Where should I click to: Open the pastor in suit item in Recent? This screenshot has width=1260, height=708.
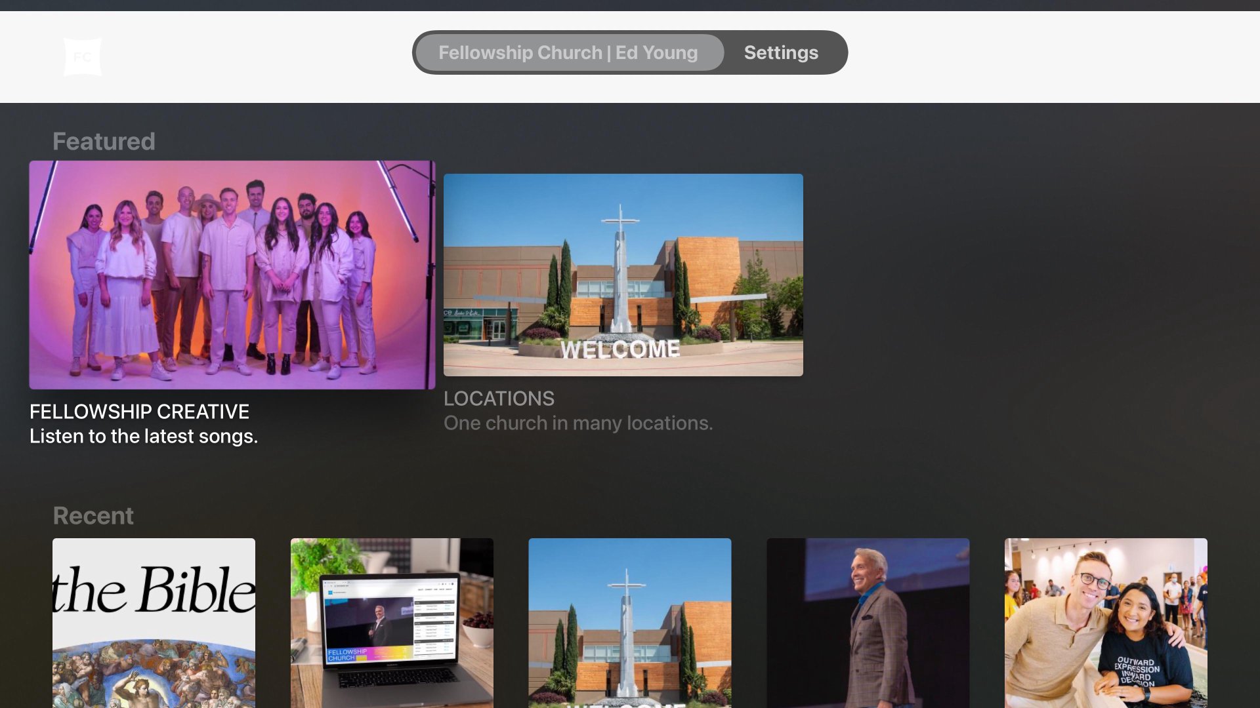[x=868, y=623]
